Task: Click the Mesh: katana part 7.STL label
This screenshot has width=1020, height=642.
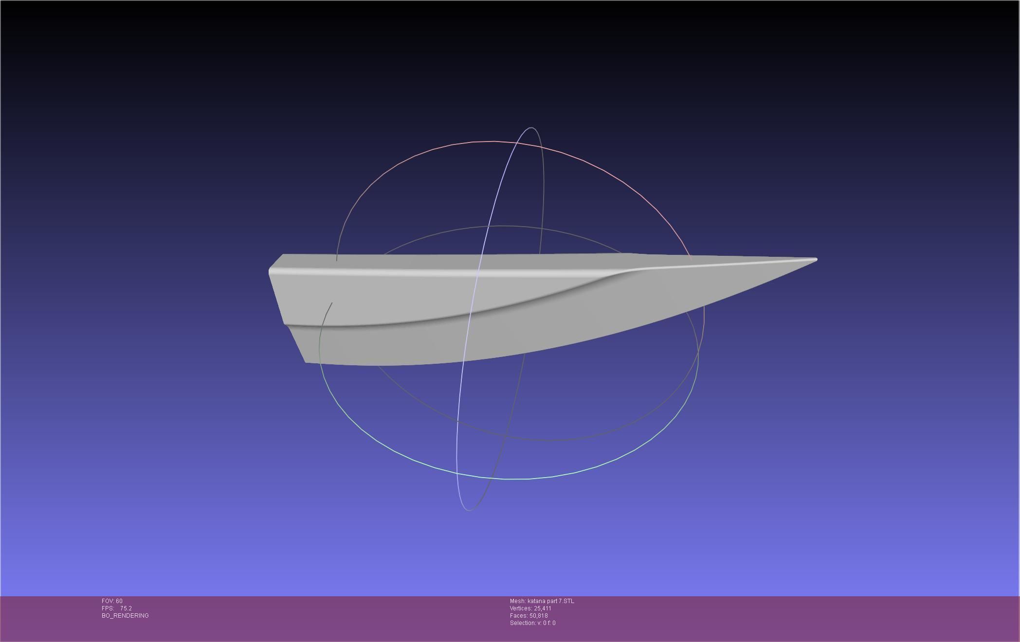Action: click(542, 601)
